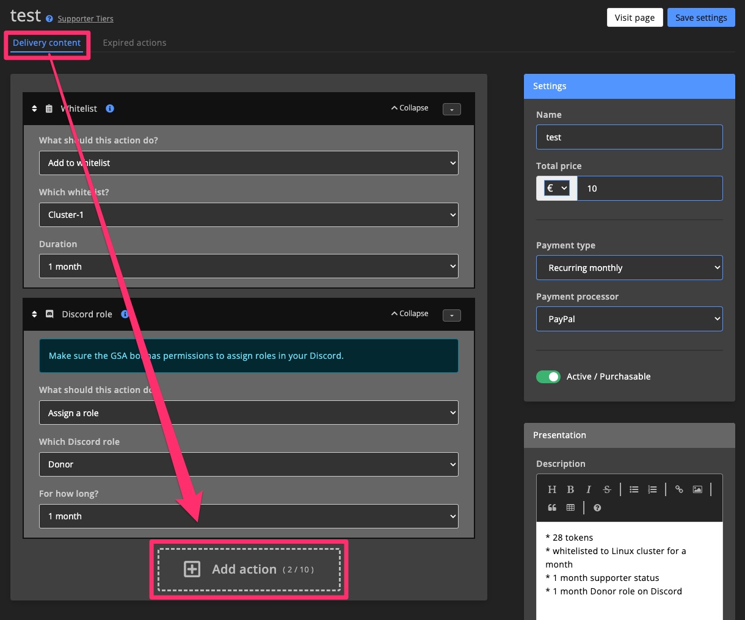Click the blockquote icon in the editor toolbar
This screenshot has height=620, width=745.
(x=552, y=507)
